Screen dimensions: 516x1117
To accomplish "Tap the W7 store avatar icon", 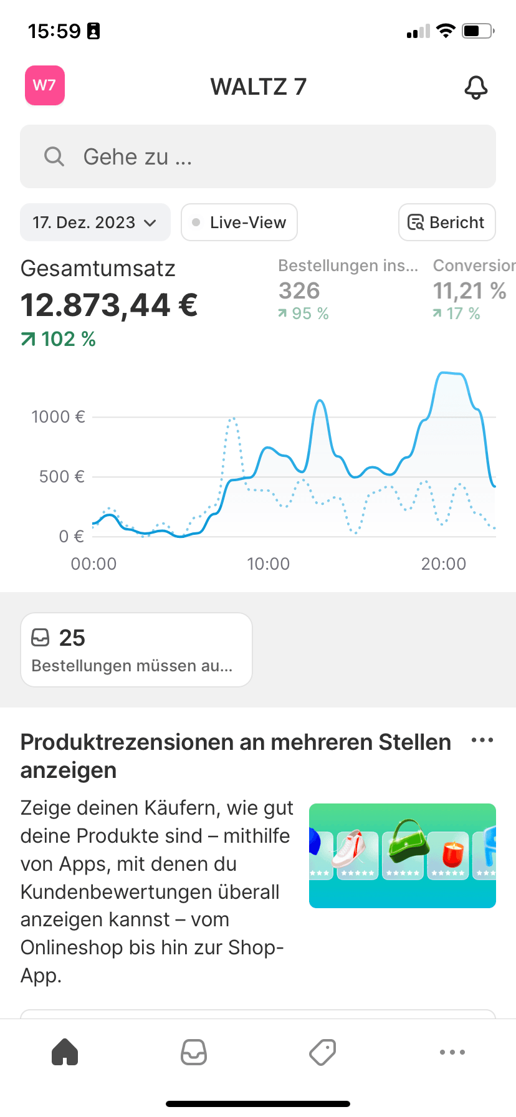I will coord(45,85).
